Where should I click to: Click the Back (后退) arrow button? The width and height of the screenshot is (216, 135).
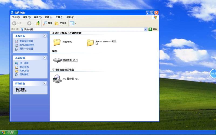coord(15,23)
